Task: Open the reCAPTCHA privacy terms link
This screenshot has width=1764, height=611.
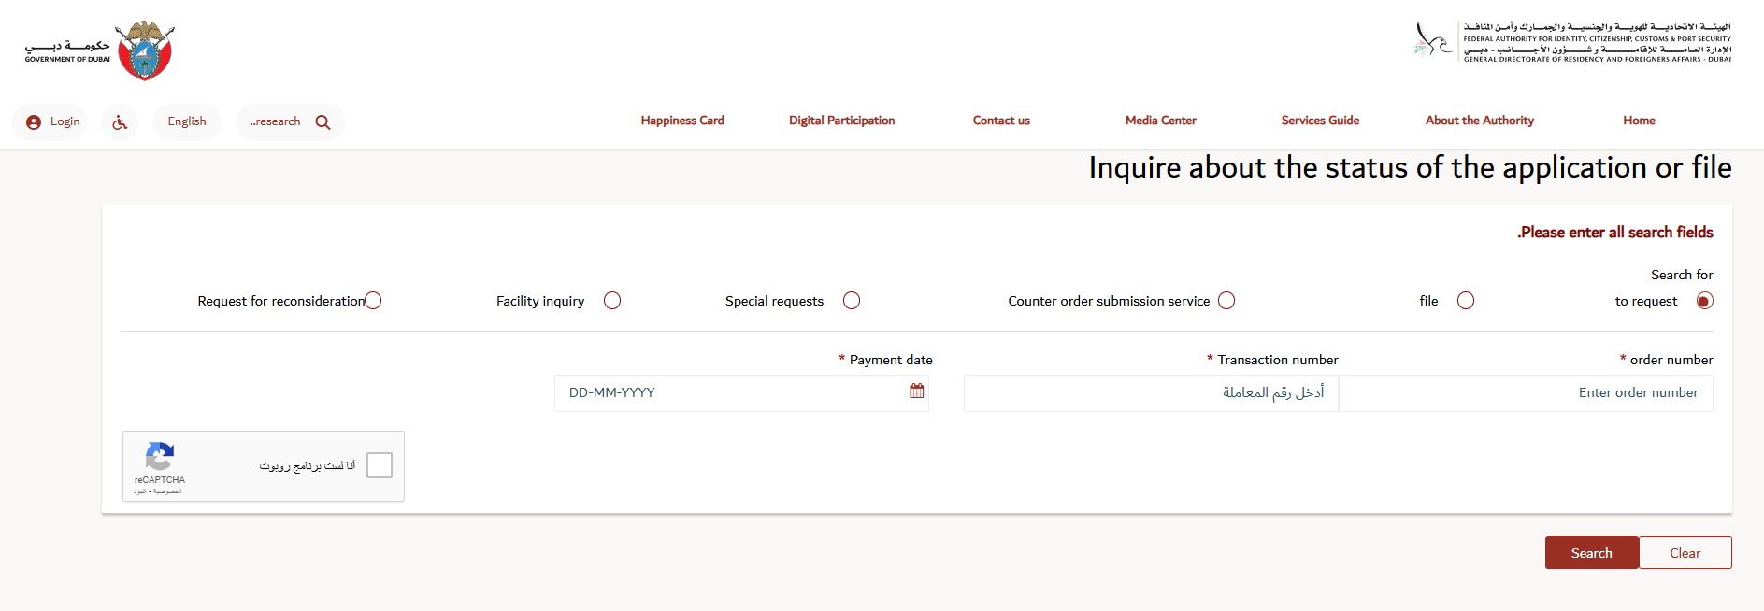Action: 158,491
